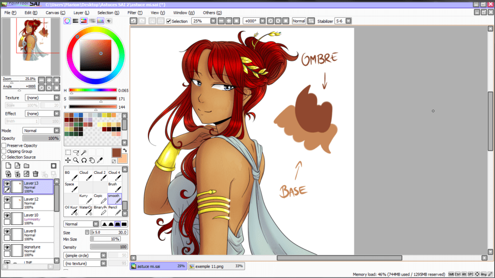Choose the Copic marker tool preset
495x278 pixels.
pyautogui.click(x=100, y=198)
